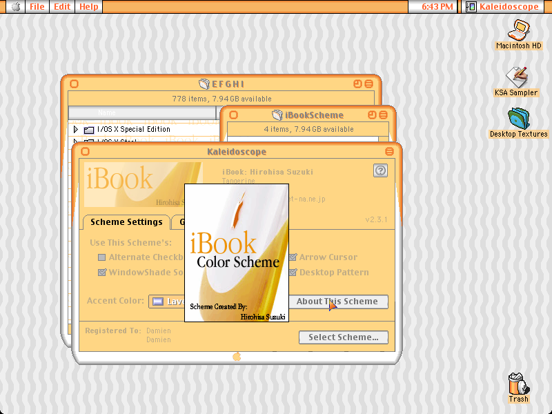The height and width of the screenshot is (414, 552).
Task: Click the 4 items status text in iBookScheme
Action: point(308,129)
